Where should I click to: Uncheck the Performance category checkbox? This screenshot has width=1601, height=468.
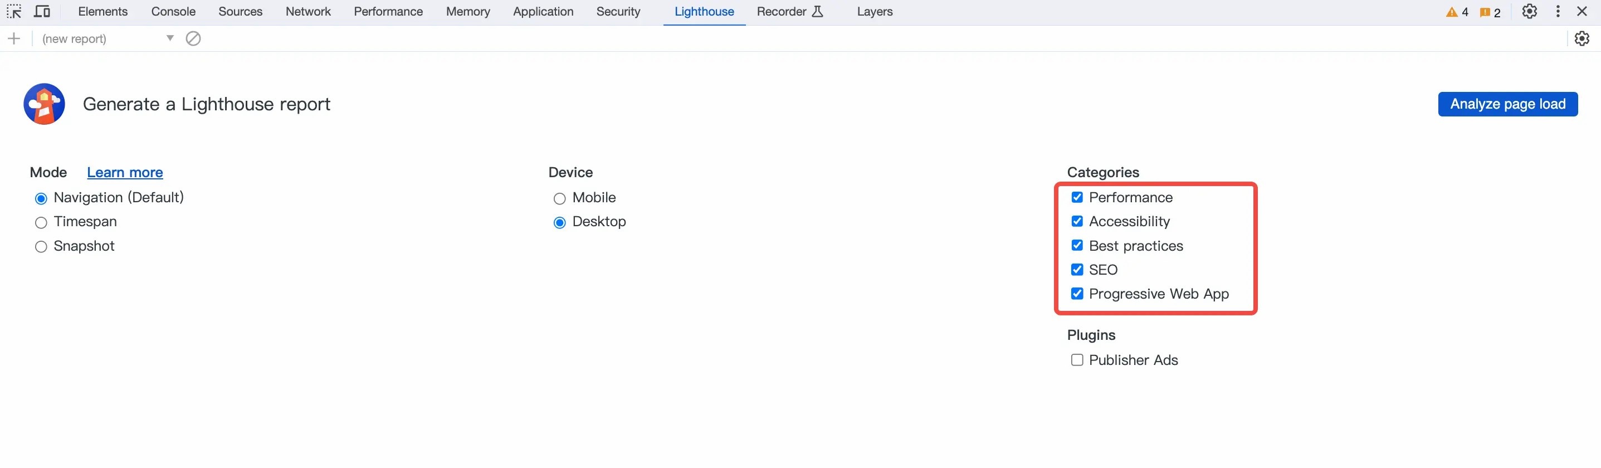tap(1077, 198)
